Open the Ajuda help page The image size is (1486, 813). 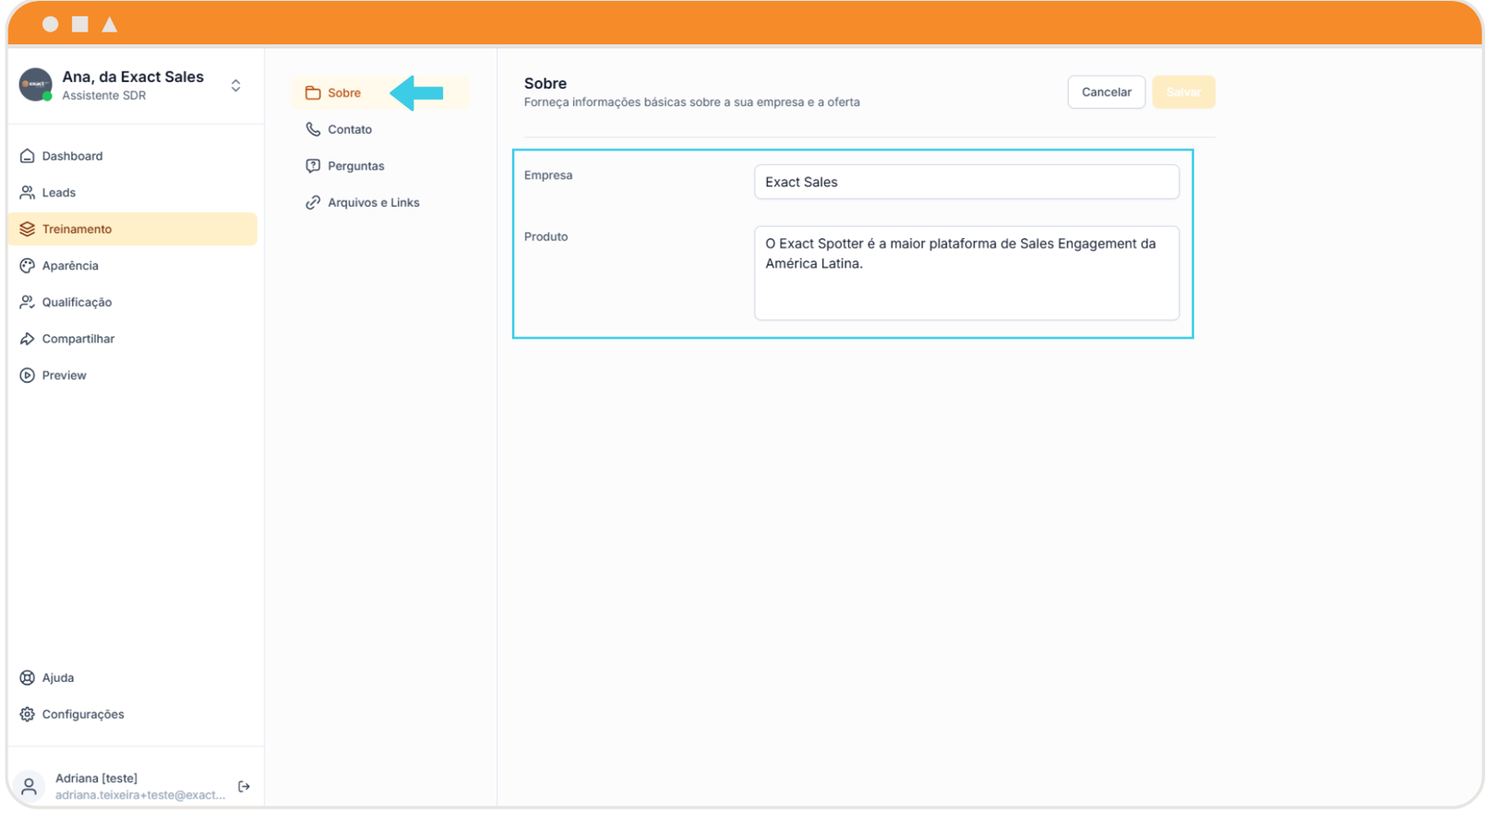(x=133, y=678)
